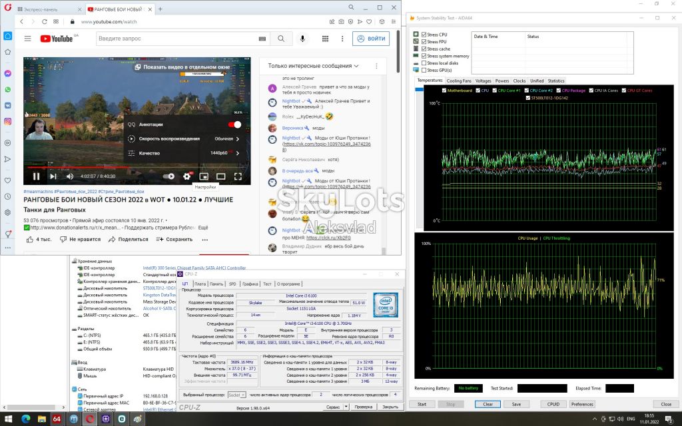This screenshot has width=682, height=426.
Task: Uncheck Stress FPU option
Action: 424,42
